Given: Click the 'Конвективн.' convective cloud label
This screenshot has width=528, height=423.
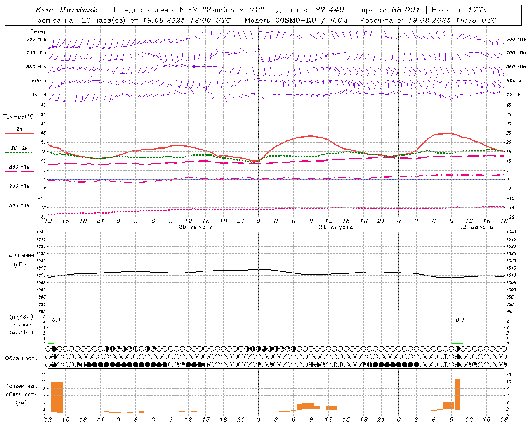Looking at the screenshot, I should point(21,386).
